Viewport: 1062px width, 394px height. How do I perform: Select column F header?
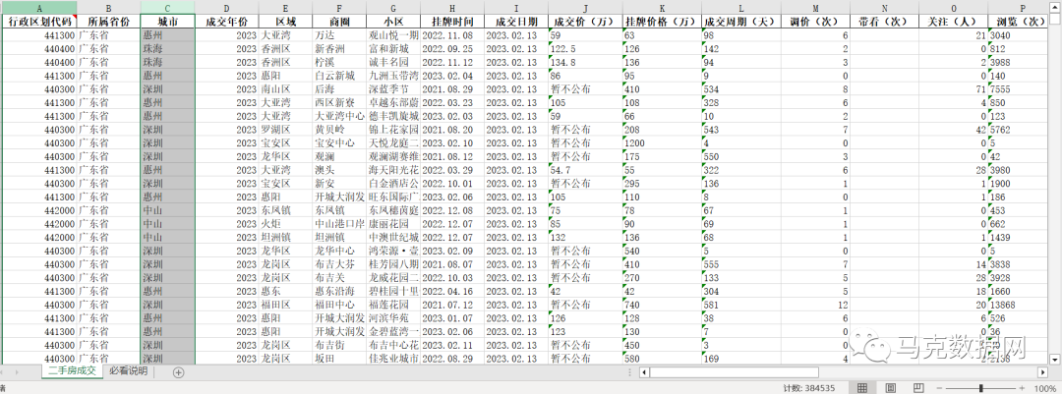(x=339, y=8)
